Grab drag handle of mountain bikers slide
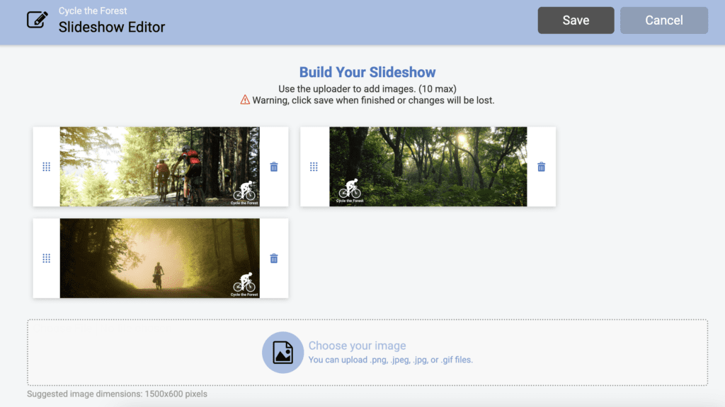 pos(46,167)
